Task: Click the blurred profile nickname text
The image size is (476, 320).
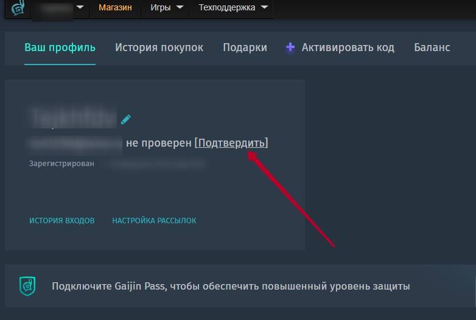Action: click(x=73, y=119)
